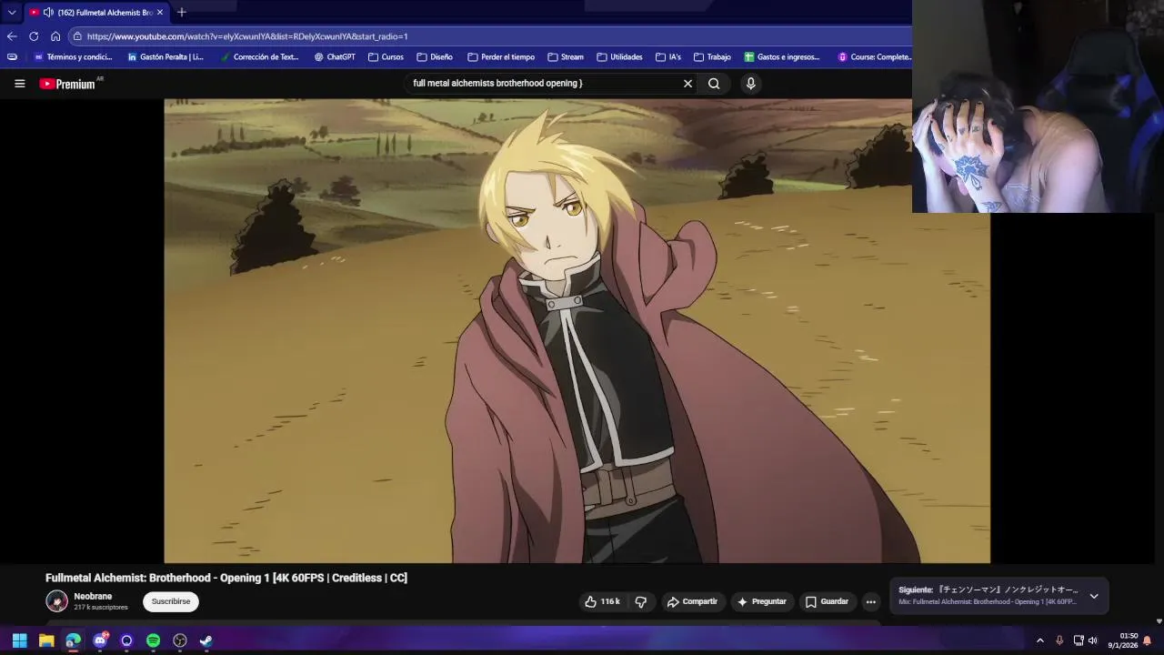This screenshot has width=1164, height=655.
Task: Expand the Perder el tiempo folder
Action: coord(501,56)
